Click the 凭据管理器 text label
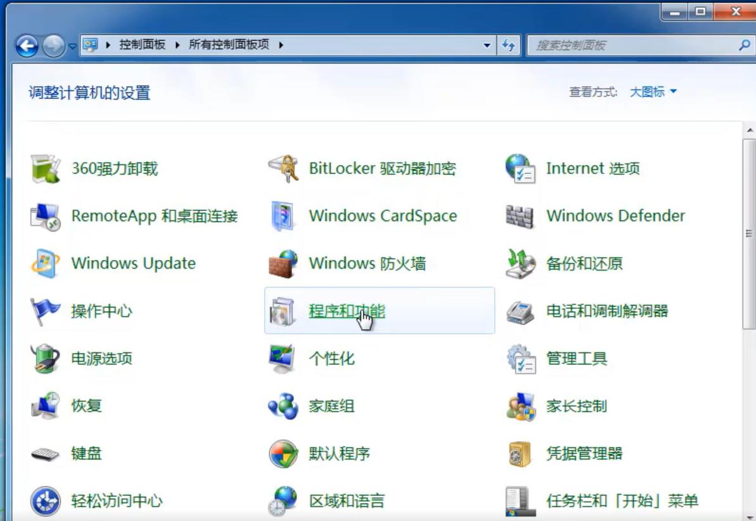756x521 pixels. (584, 454)
